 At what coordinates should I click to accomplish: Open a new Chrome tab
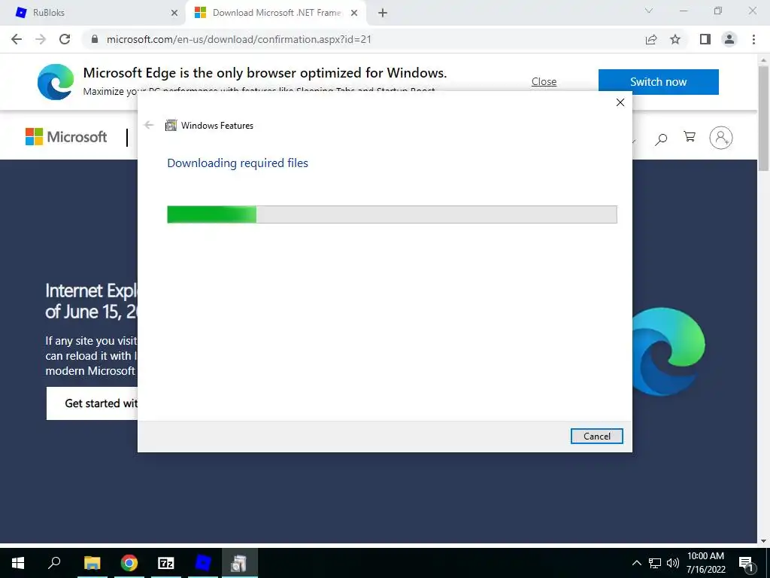click(x=383, y=14)
